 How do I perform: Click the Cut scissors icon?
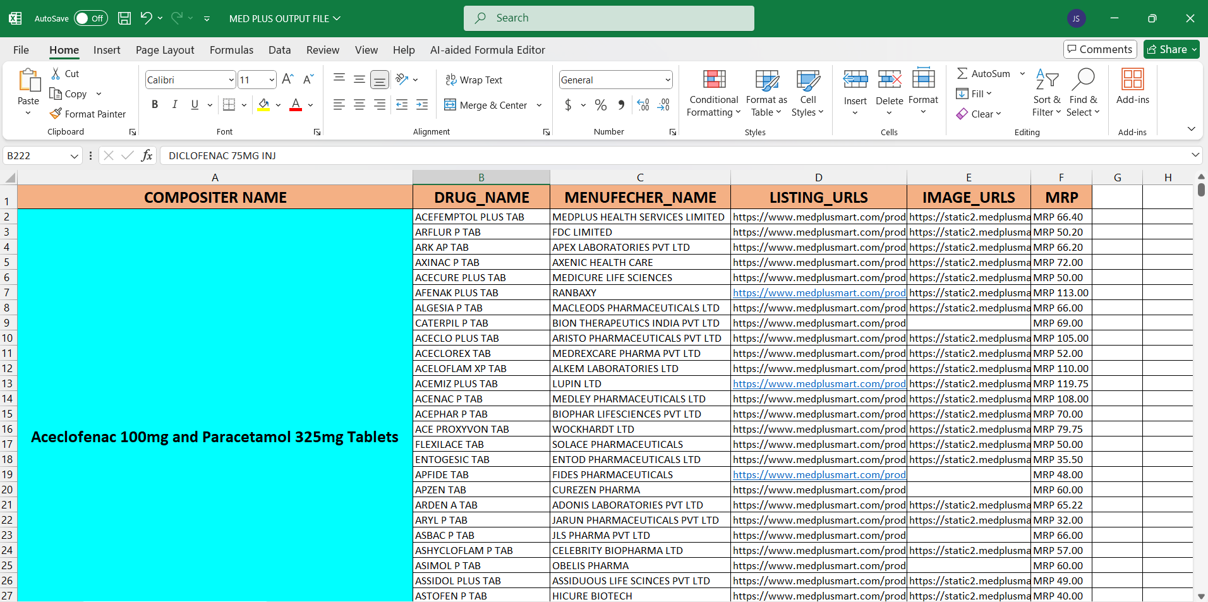(x=56, y=73)
